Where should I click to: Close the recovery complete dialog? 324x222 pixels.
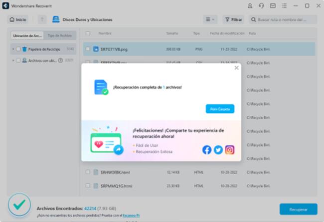click(236, 68)
